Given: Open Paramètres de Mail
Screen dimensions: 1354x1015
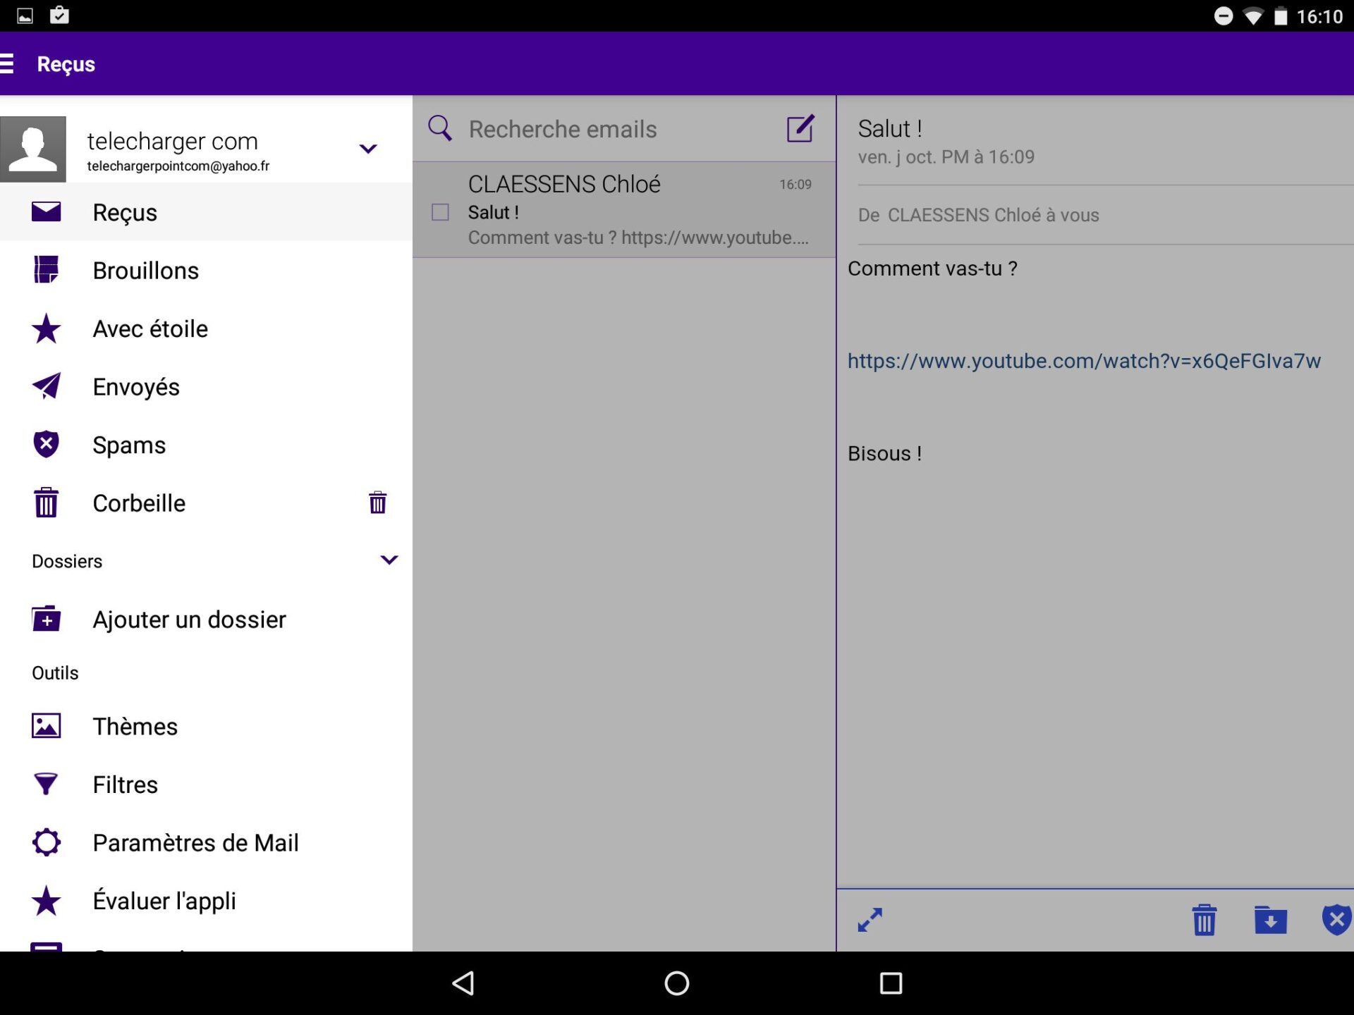Looking at the screenshot, I should (x=195, y=843).
